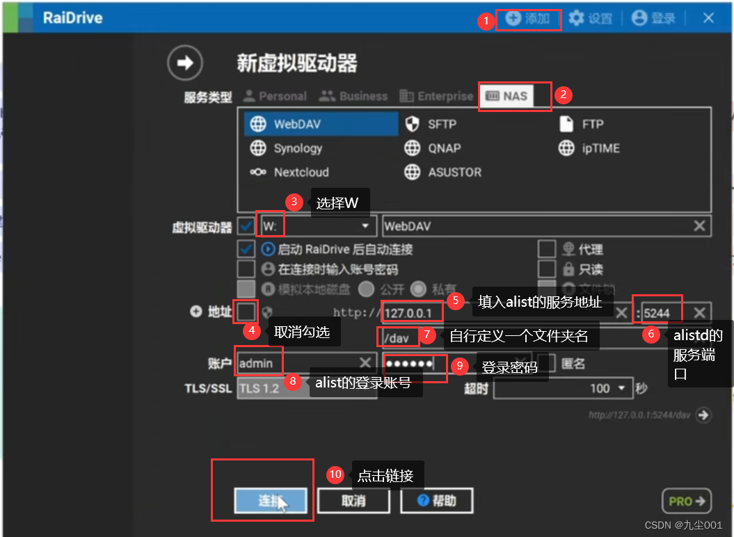Choose the SFTP shield icon

point(413,125)
